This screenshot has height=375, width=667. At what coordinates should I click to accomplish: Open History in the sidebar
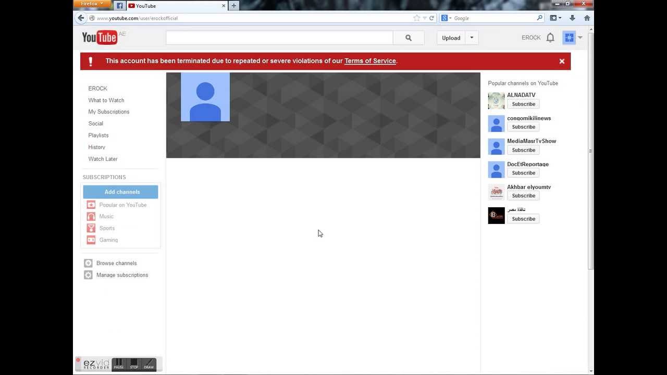[x=97, y=147]
